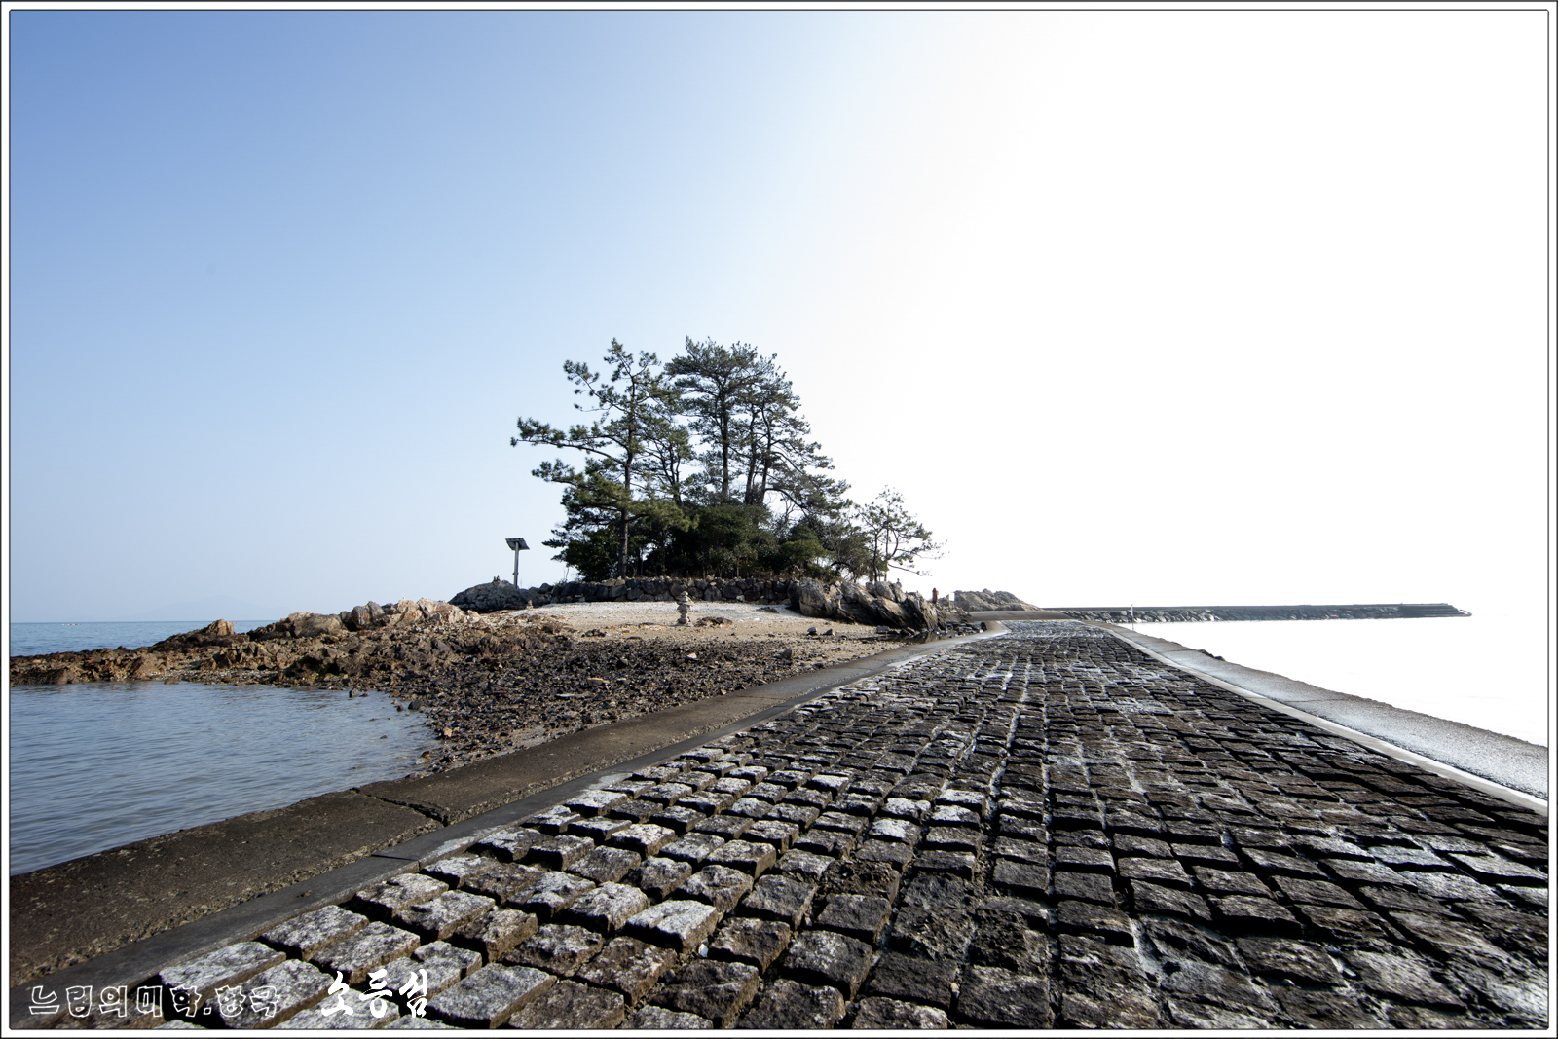Click the sea horizon at the far left

tap(97, 622)
